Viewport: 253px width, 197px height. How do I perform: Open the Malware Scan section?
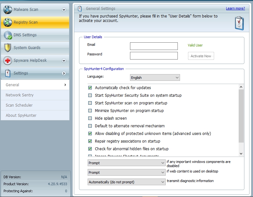tap(35, 10)
